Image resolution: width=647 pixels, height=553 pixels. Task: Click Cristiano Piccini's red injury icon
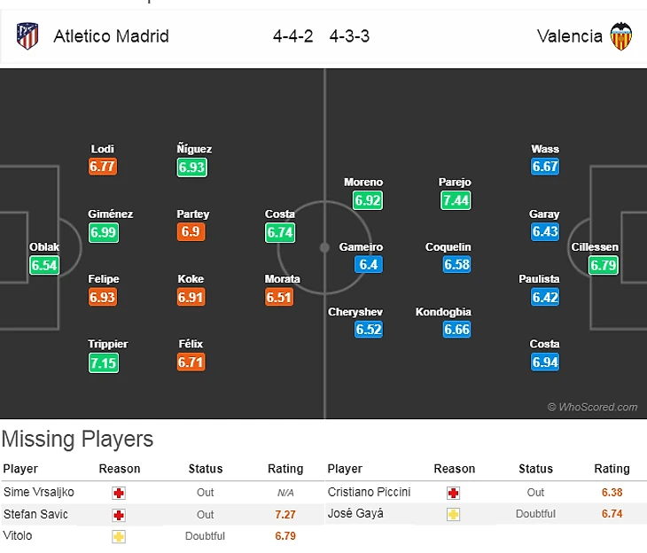[x=454, y=492]
